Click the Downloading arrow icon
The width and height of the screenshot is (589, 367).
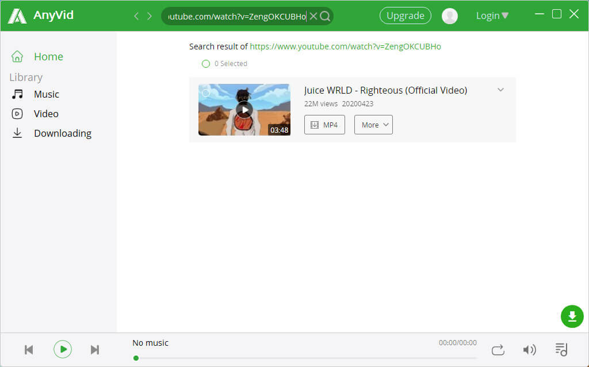pyautogui.click(x=17, y=133)
